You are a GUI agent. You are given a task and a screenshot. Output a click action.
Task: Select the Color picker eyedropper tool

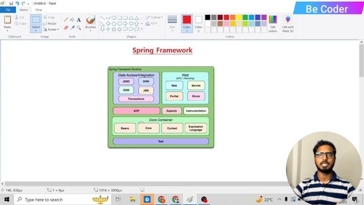72,28
